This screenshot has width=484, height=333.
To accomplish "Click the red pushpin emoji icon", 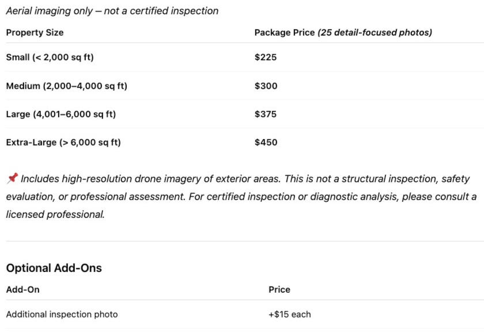I will click(x=12, y=179).
